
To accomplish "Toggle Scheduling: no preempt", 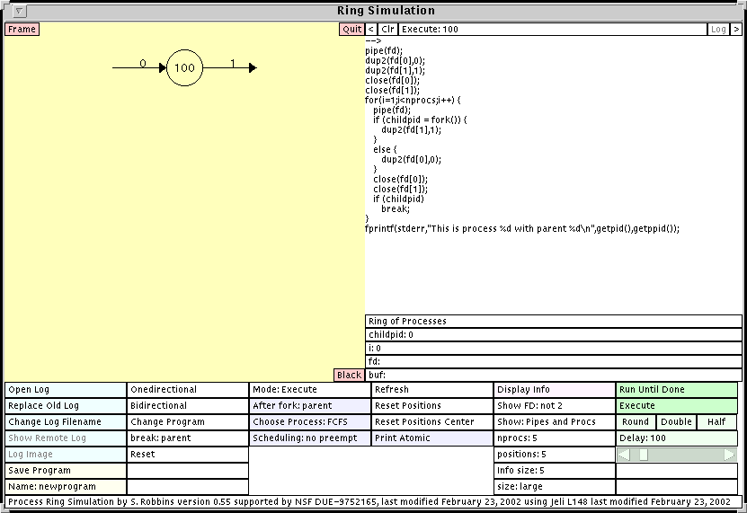I will pyautogui.click(x=310, y=438).
